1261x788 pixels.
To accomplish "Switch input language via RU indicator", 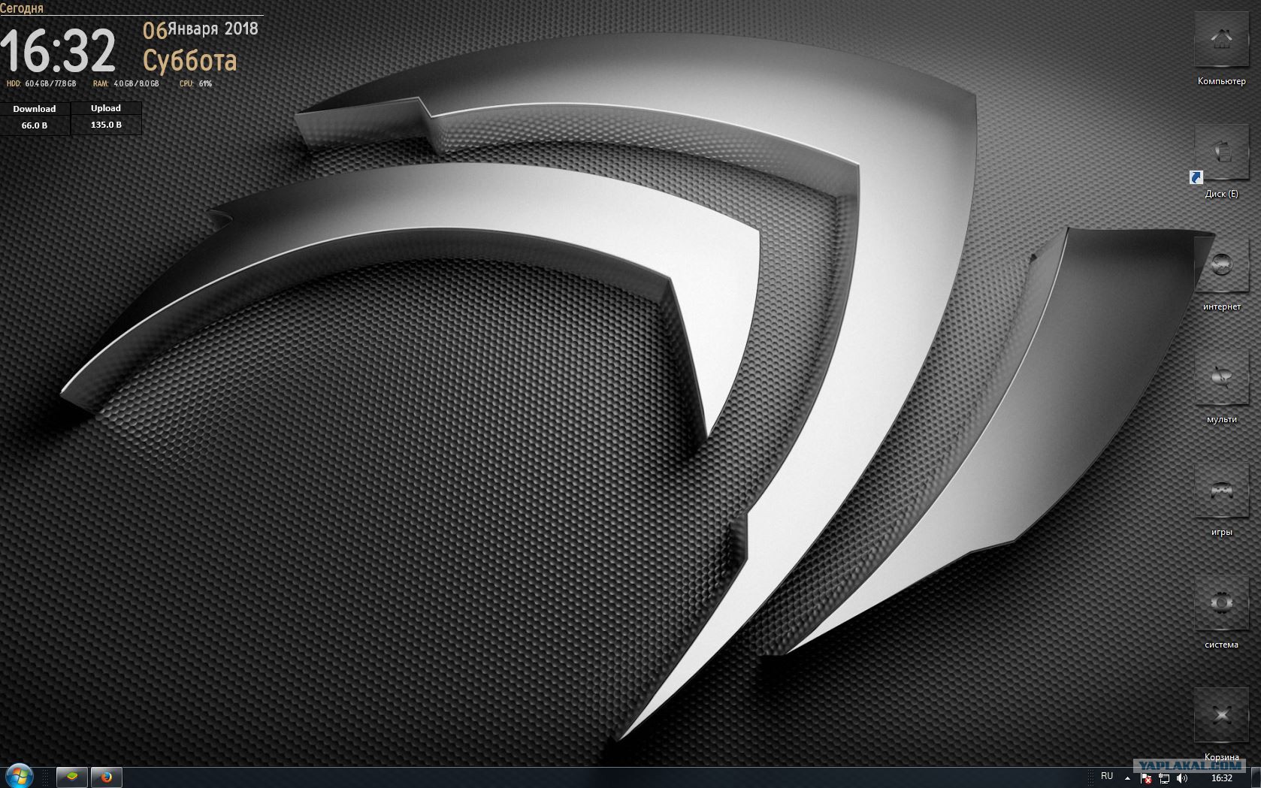I will tap(1107, 776).
